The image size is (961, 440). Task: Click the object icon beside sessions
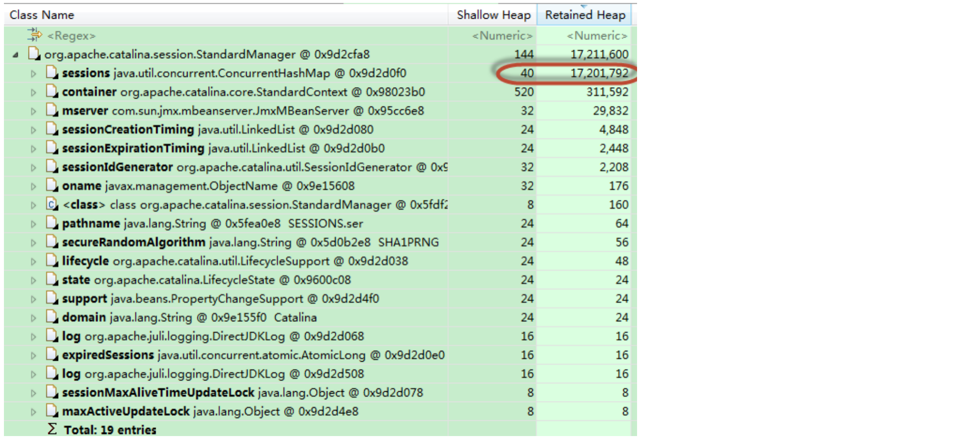[x=52, y=72]
